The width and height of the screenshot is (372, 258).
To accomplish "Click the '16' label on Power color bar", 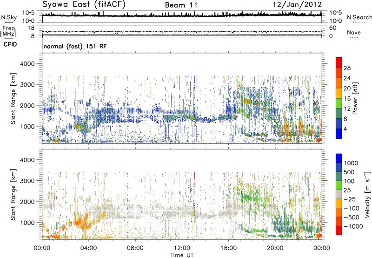I will pos(347,99).
